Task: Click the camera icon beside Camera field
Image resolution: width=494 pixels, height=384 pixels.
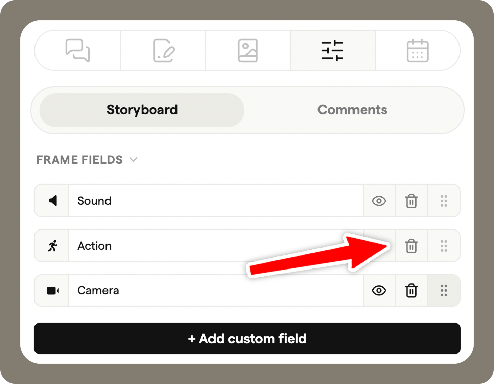Action: 51,290
